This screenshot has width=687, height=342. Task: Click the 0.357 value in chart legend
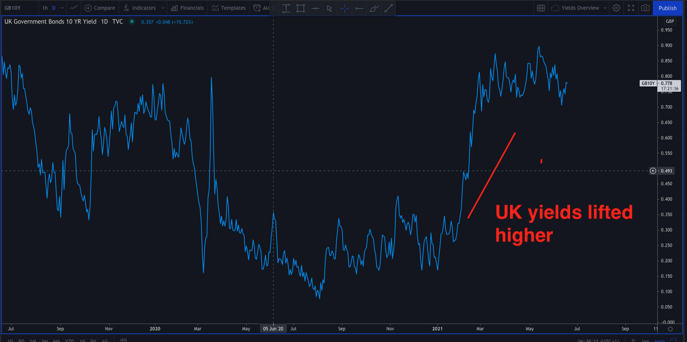(x=147, y=22)
